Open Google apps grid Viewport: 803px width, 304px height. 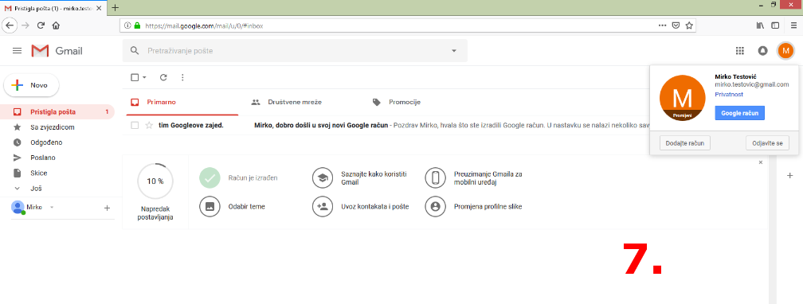[x=739, y=51]
